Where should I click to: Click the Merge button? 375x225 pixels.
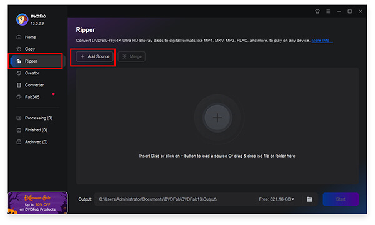click(x=132, y=56)
